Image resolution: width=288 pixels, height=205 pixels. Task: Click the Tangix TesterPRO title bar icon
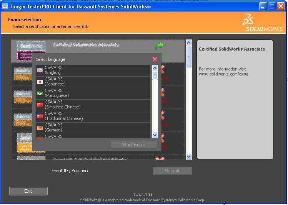tap(5, 7)
